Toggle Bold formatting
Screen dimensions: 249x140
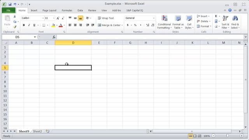point(24,25)
